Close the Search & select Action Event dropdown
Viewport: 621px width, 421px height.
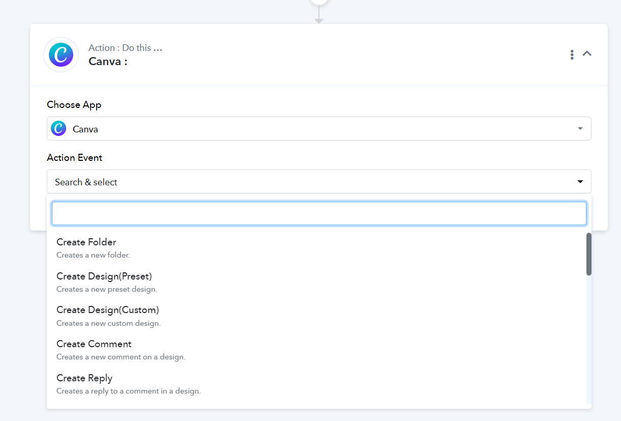[x=318, y=182]
